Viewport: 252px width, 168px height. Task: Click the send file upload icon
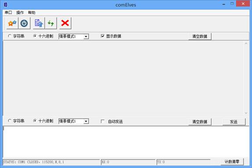(39, 23)
